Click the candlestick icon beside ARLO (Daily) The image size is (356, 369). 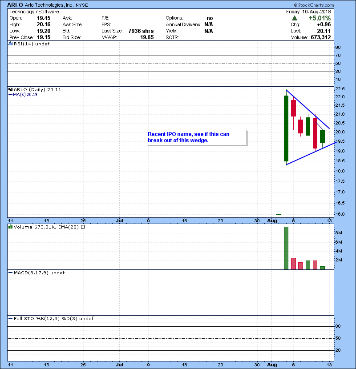click(x=10, y=89)
